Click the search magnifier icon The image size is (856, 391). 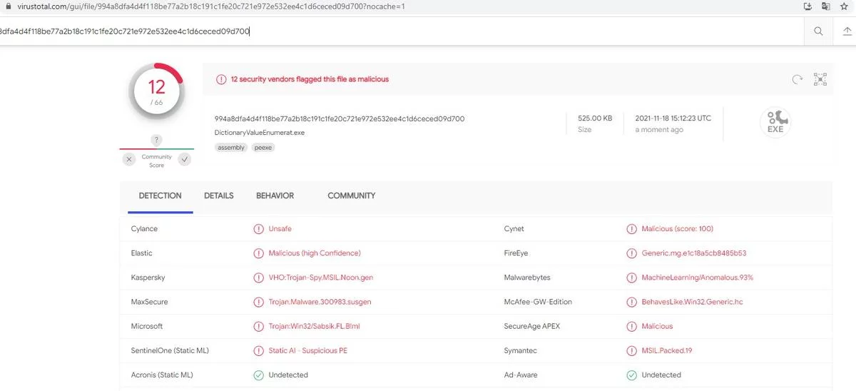pyautogui.click(x=818, y=31)
